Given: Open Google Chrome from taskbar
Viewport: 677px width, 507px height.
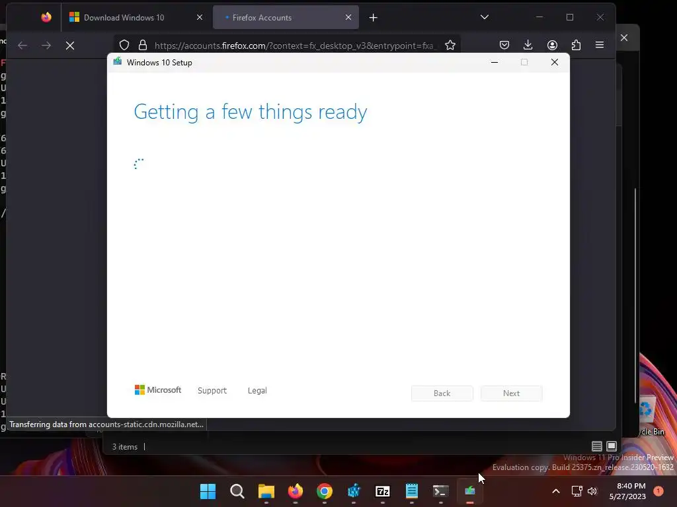Looking at the screenshot, I should 325,491.
